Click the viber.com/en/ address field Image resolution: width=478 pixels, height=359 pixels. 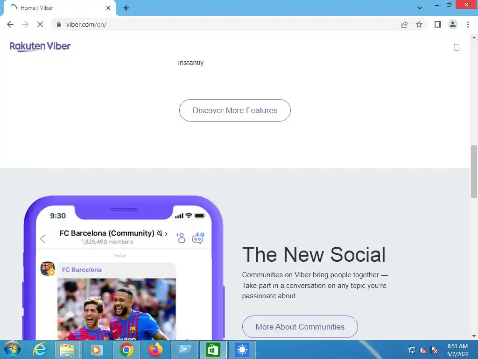coord(225,24)
